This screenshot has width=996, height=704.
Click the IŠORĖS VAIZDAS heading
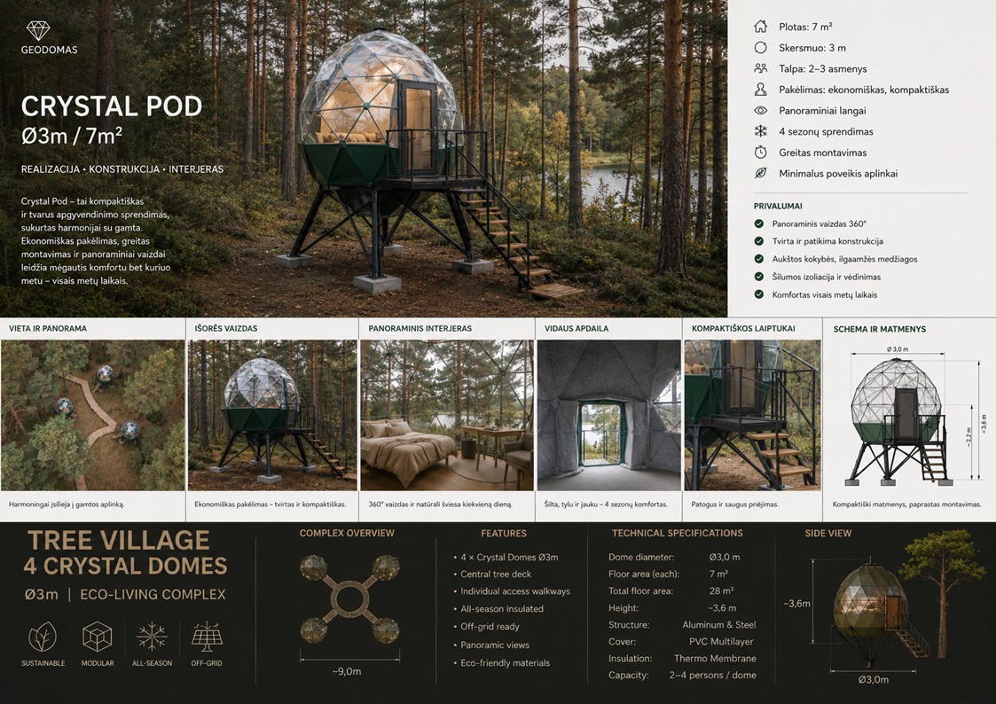226,328
